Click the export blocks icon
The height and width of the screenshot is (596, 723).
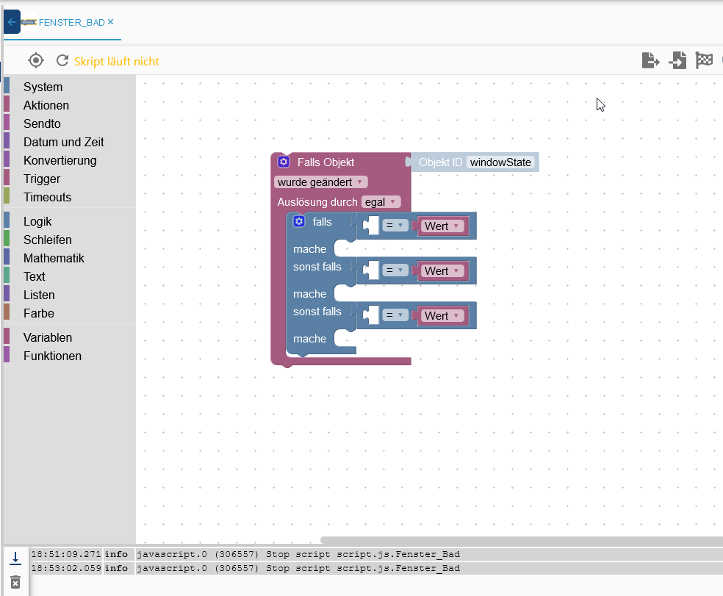click(650, 61)
